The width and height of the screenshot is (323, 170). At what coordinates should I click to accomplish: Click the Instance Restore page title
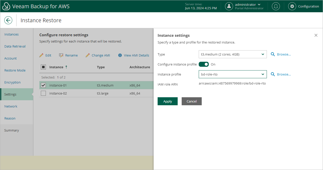tap(41, 20)
